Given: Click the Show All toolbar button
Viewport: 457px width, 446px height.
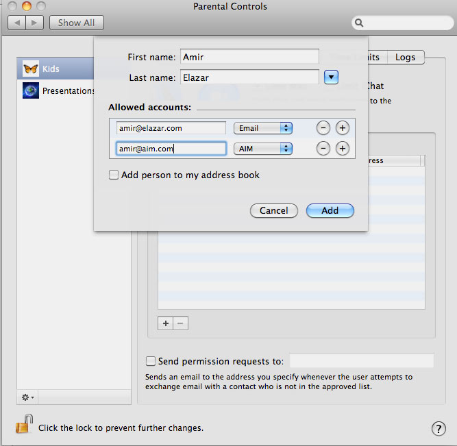Looking at the screenshot, I should pyautogui.click(x=76, y=23).
